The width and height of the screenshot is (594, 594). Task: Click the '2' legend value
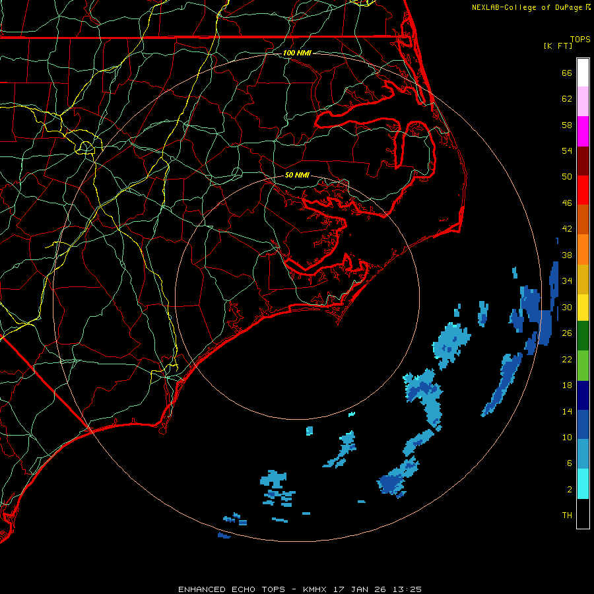click(569, 490)
